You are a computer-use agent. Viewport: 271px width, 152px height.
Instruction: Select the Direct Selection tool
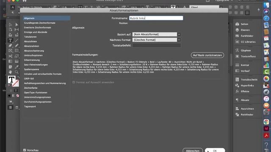17,24
